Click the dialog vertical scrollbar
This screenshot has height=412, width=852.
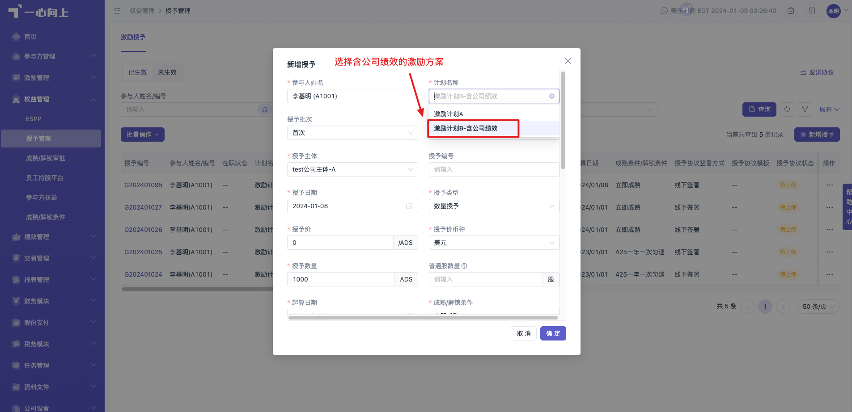coord(563,121)
